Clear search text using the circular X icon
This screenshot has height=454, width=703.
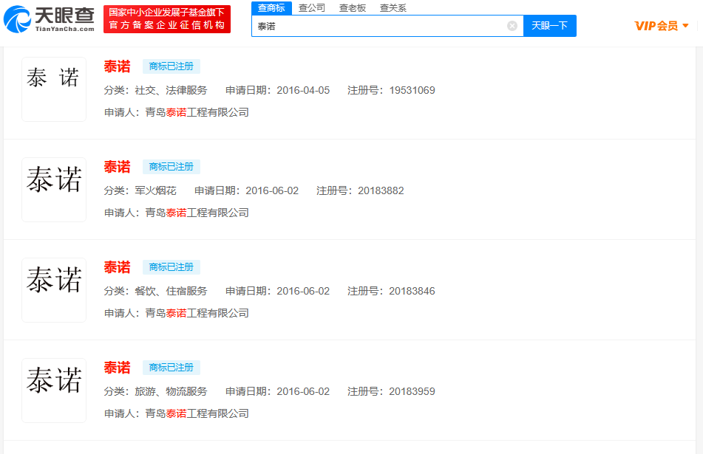coord(511,25)
